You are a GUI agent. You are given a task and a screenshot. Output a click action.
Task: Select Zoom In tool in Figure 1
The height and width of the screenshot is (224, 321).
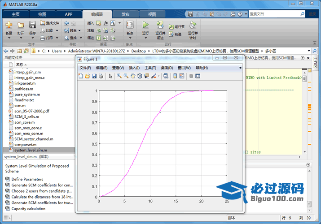click(119, 76)
